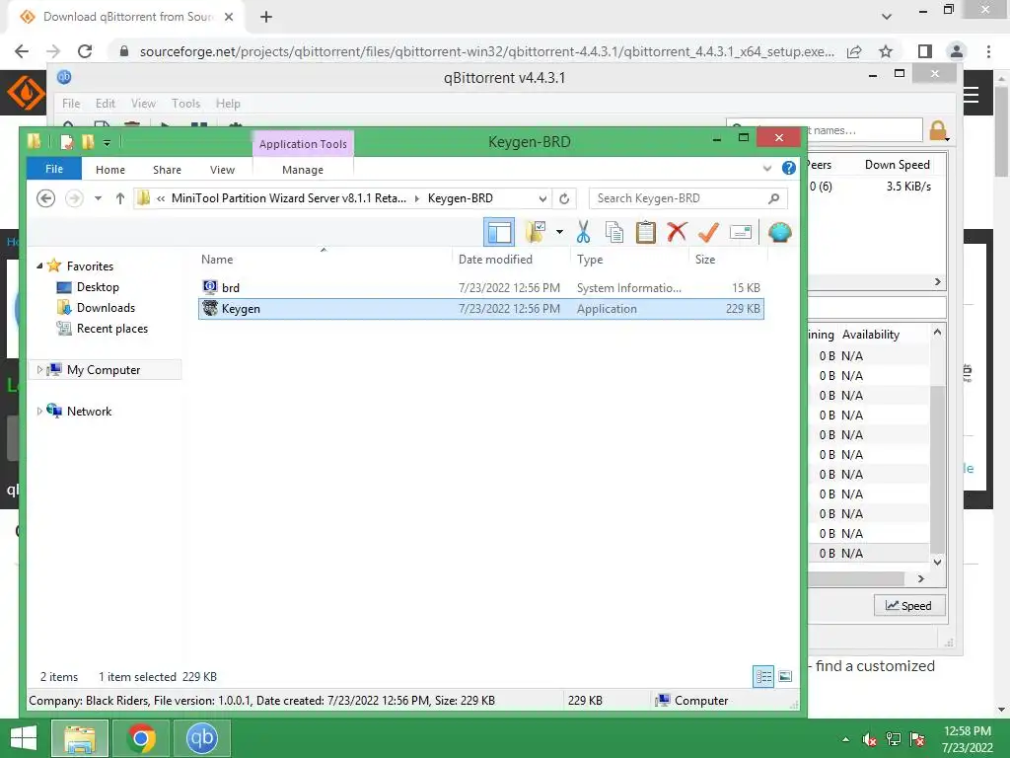Image resolution: width=1010 pixels, height=758 pixels.
Task: Click the Application Tools contextual tab
Action: (x=304, y=144)
